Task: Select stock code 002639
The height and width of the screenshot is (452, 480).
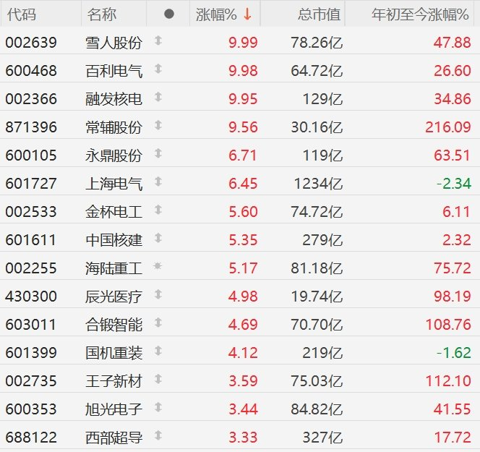Action: [31, 43]
